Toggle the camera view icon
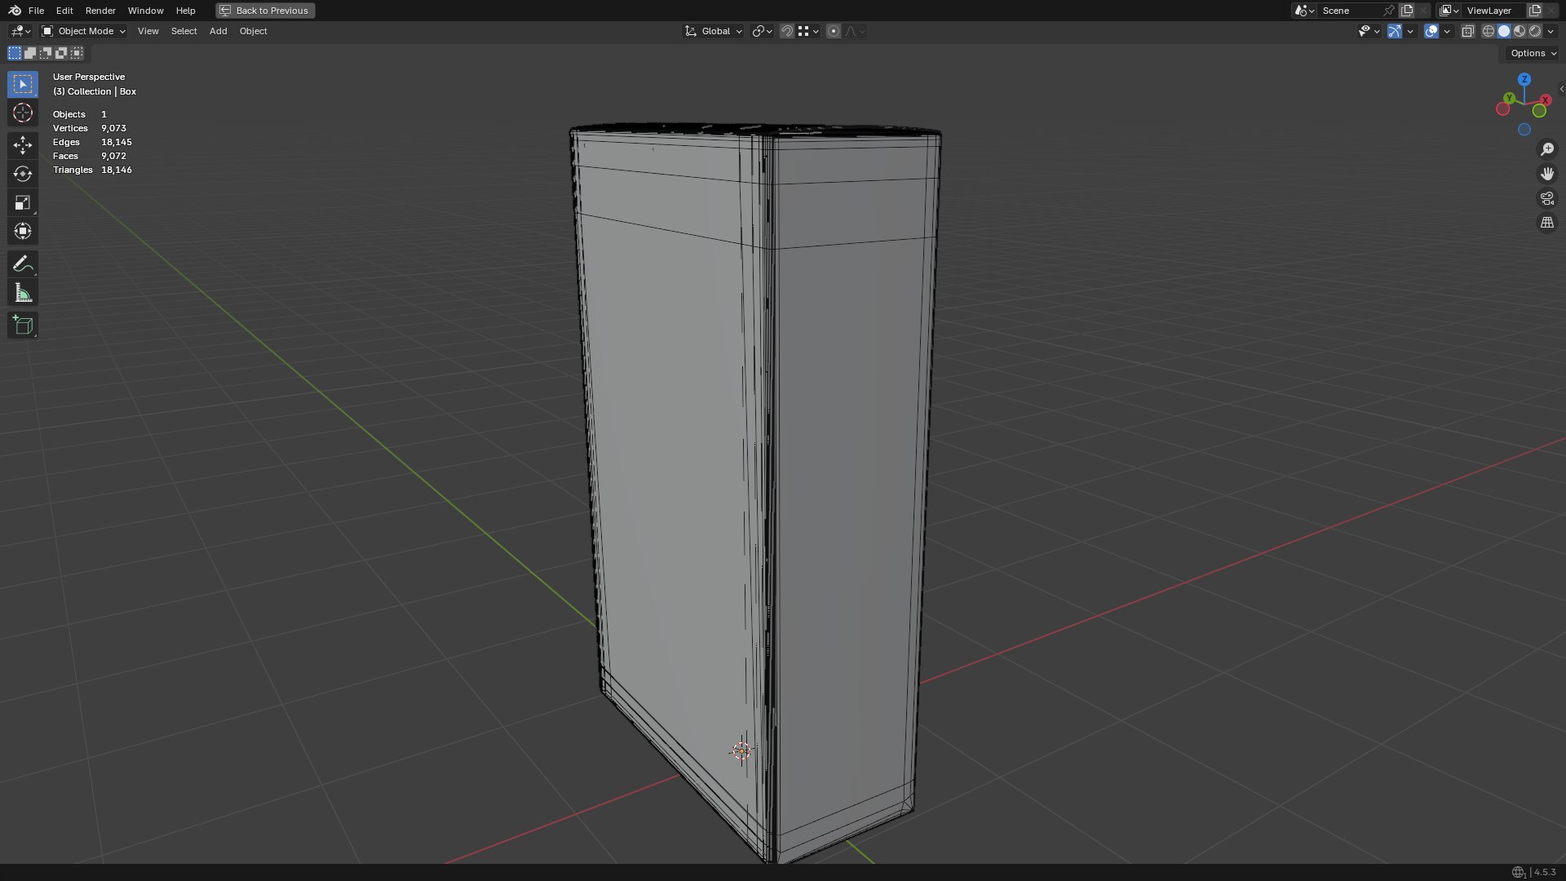Image resolution: width=1566 pixels, height=881 pixels. [x=1546, y=198]
